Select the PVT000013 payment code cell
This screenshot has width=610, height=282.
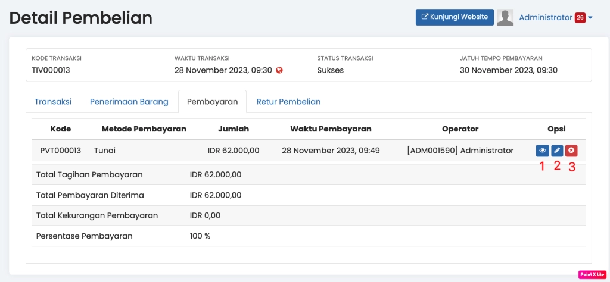click(61, 151)
